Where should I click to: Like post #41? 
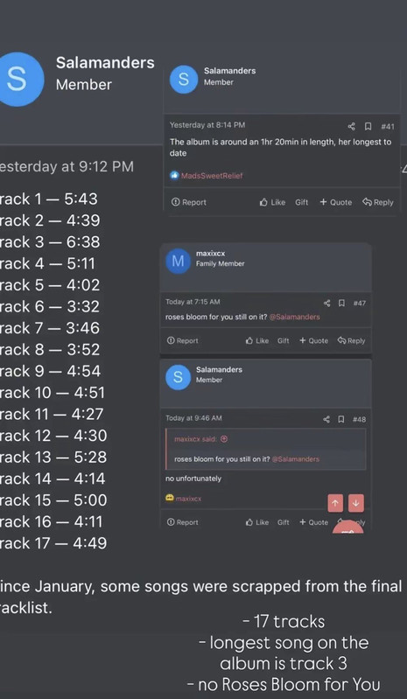[272, 202]
